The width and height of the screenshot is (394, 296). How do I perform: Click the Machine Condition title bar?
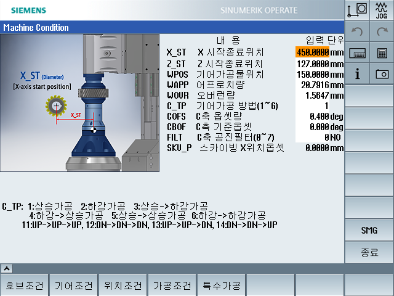(172, 27)
